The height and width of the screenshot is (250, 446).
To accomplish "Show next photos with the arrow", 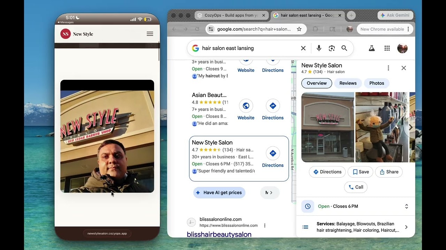I will 410,127.
